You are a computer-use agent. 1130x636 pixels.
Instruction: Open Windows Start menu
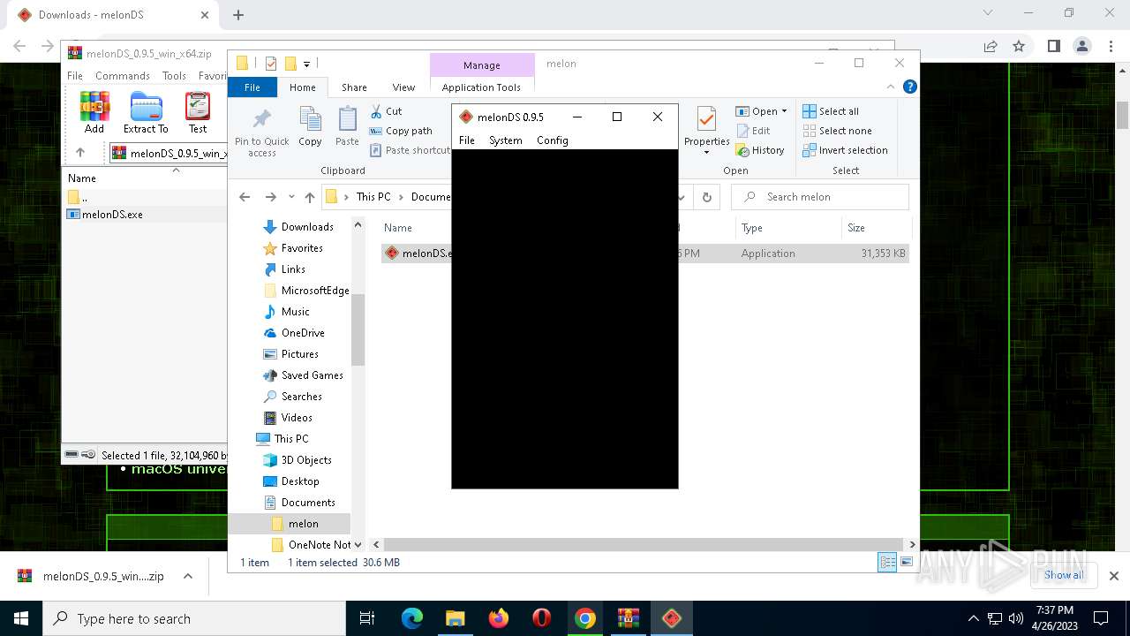click(21, 618)
